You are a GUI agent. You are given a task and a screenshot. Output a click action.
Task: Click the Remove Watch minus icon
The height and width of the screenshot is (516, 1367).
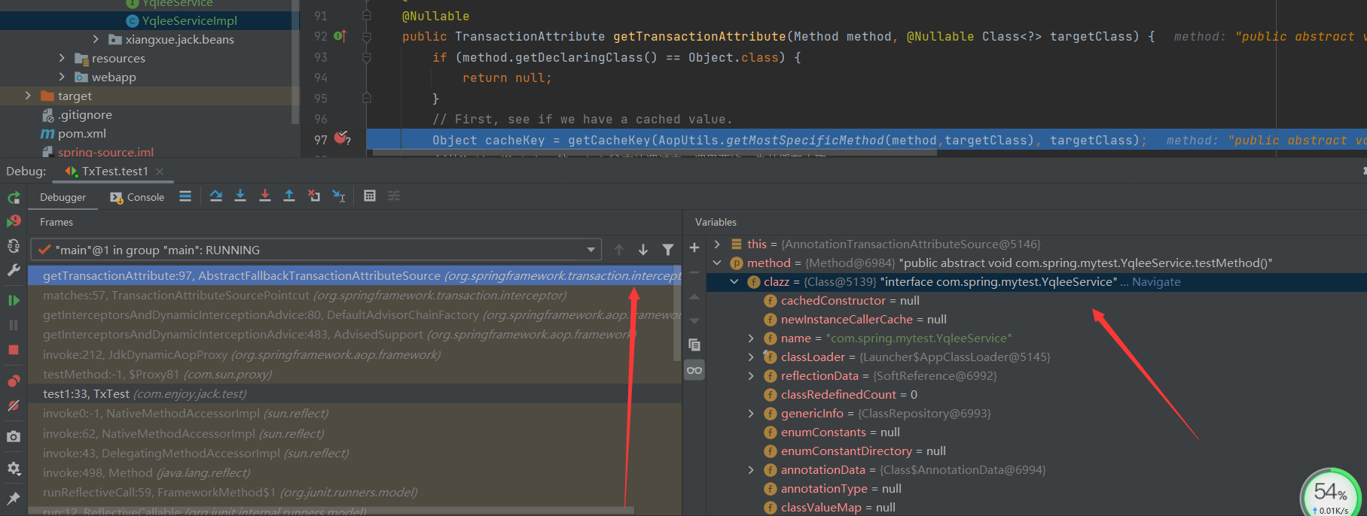point(694,272)
